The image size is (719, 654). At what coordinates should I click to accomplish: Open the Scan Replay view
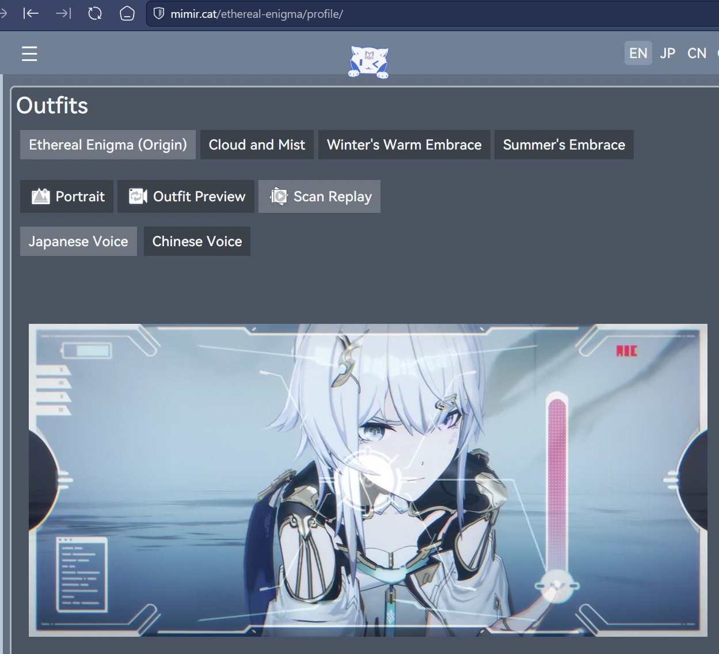click(x=319, y=196)
